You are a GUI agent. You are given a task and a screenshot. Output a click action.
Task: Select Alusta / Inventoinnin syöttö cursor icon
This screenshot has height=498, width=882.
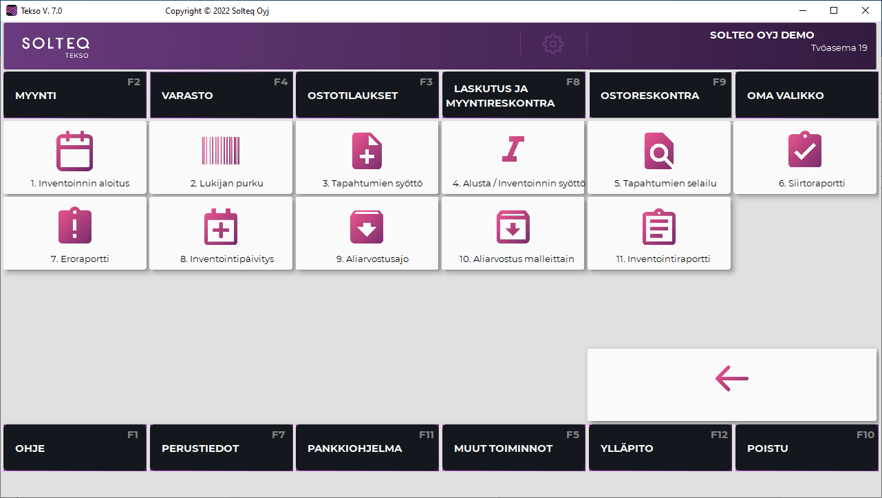513,150
